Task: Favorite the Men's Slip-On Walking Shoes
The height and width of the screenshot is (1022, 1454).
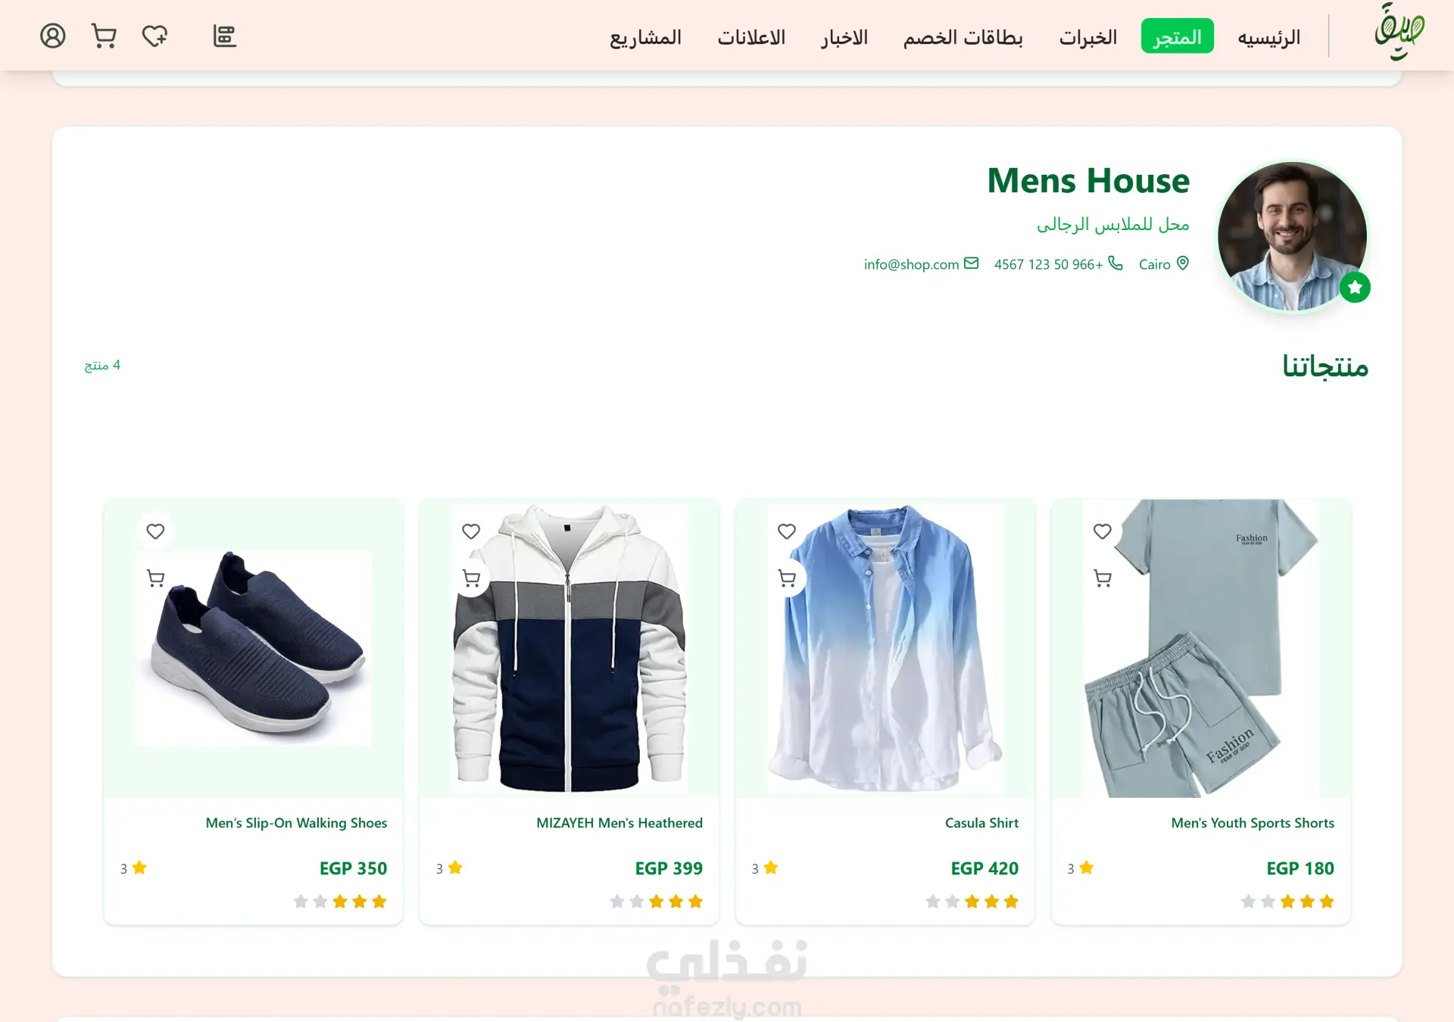Action: tap(155, 531)
